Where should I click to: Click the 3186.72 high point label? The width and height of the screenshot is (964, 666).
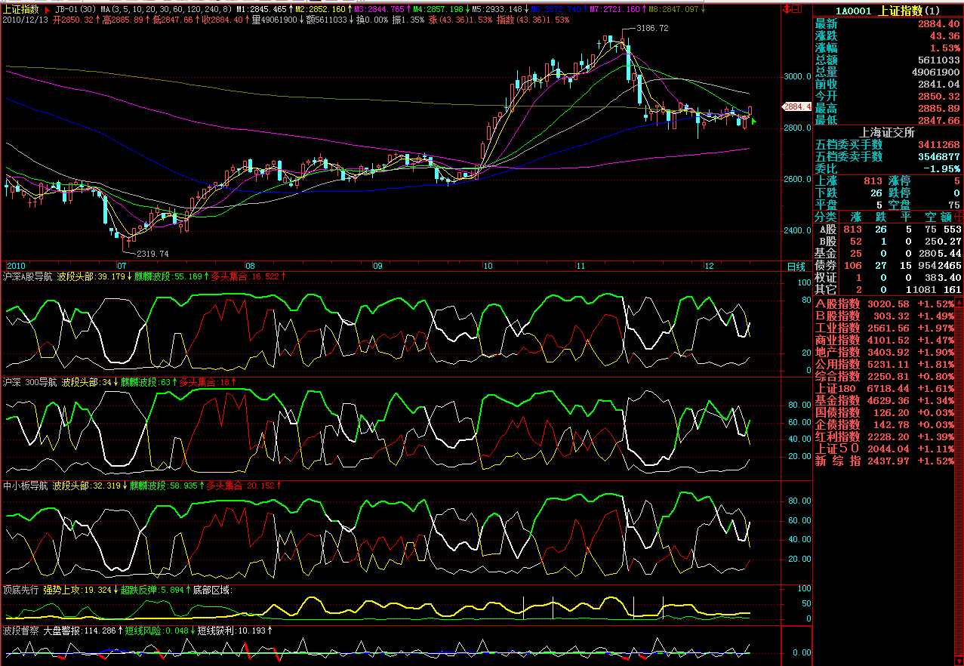(652, 28)
